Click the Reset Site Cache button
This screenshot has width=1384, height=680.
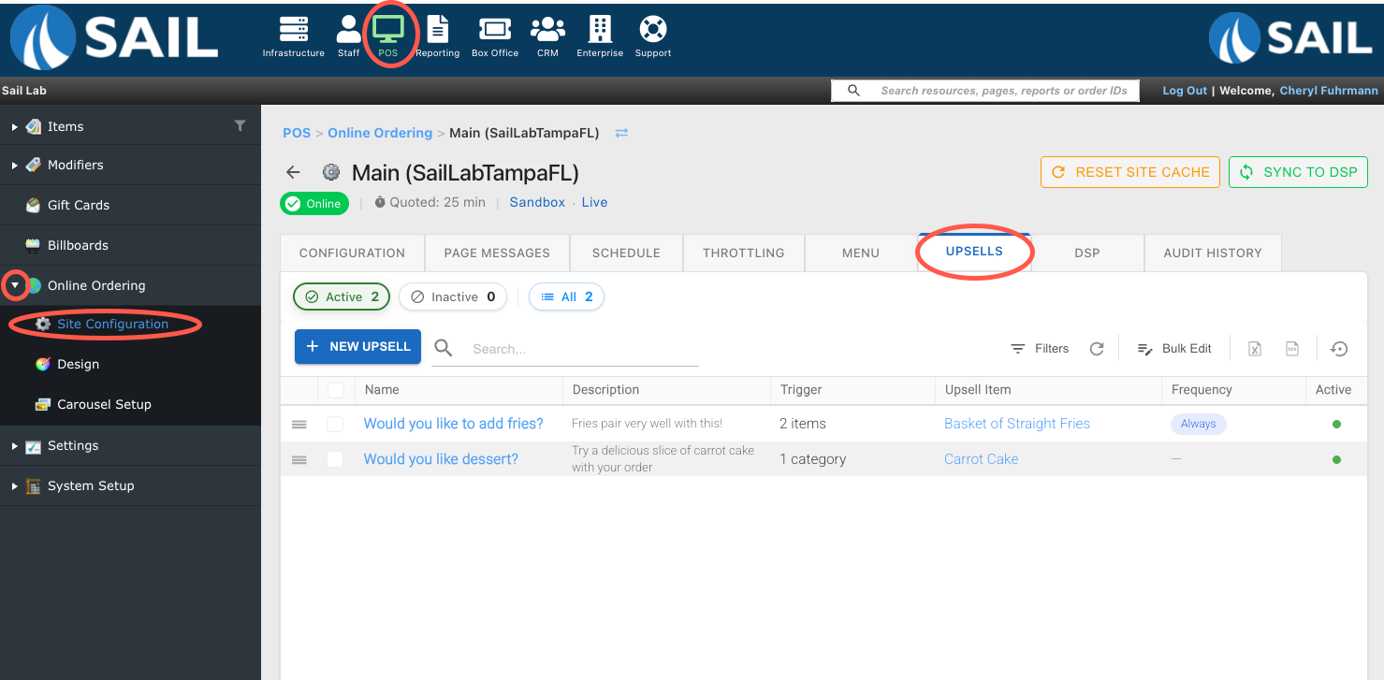[x=1130, y=172]
